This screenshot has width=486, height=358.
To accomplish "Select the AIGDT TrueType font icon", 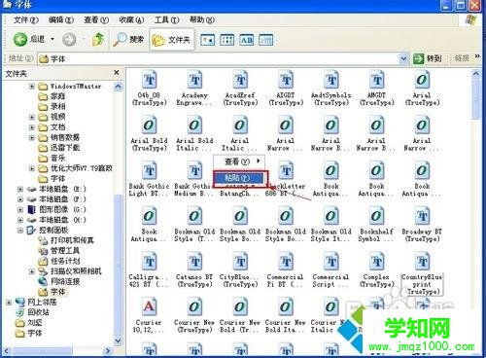I will click(x=286, y=80).
